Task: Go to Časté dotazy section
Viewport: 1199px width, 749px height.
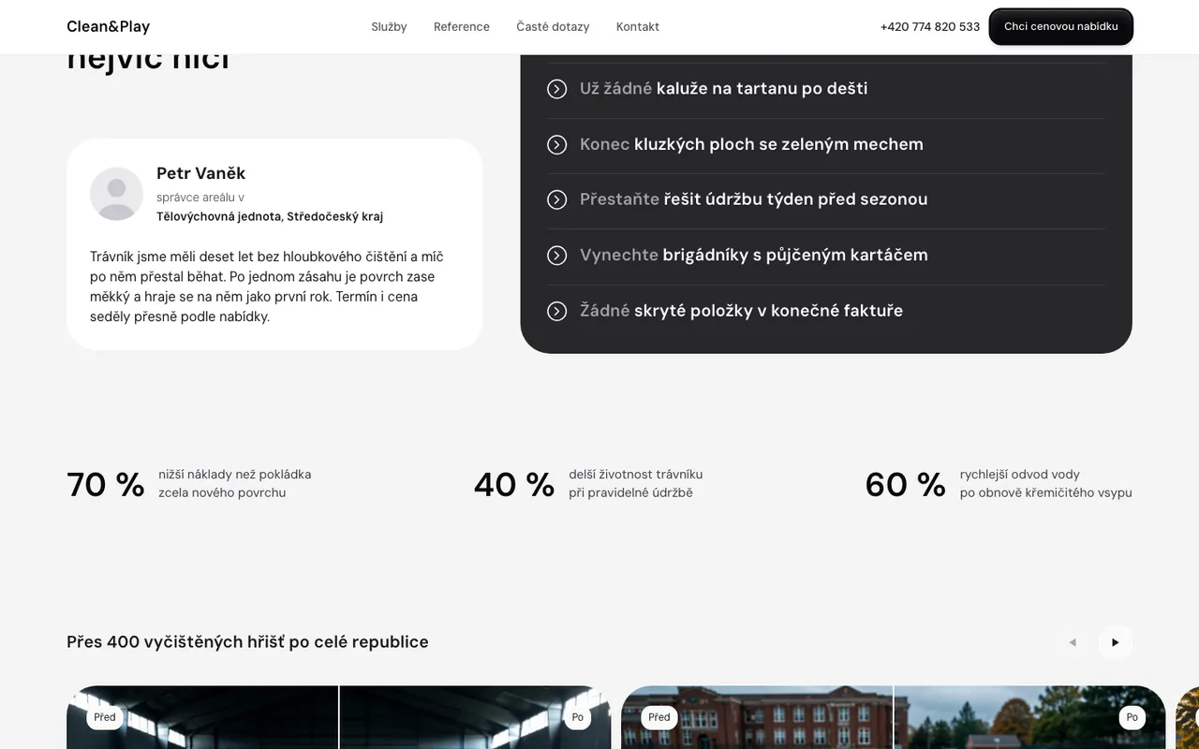Action: 553,27
